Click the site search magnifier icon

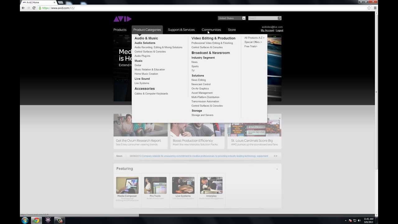279,18
